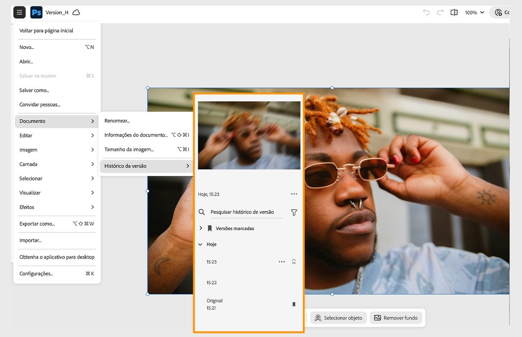Click the invite collaborators icon top right
The height and width of the screenshot is (337, 522).
[x=498, y=12]
